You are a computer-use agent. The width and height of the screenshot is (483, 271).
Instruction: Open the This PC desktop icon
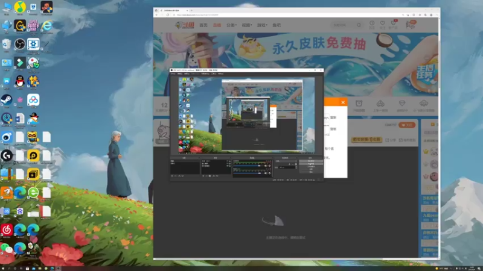pos(7,7)
